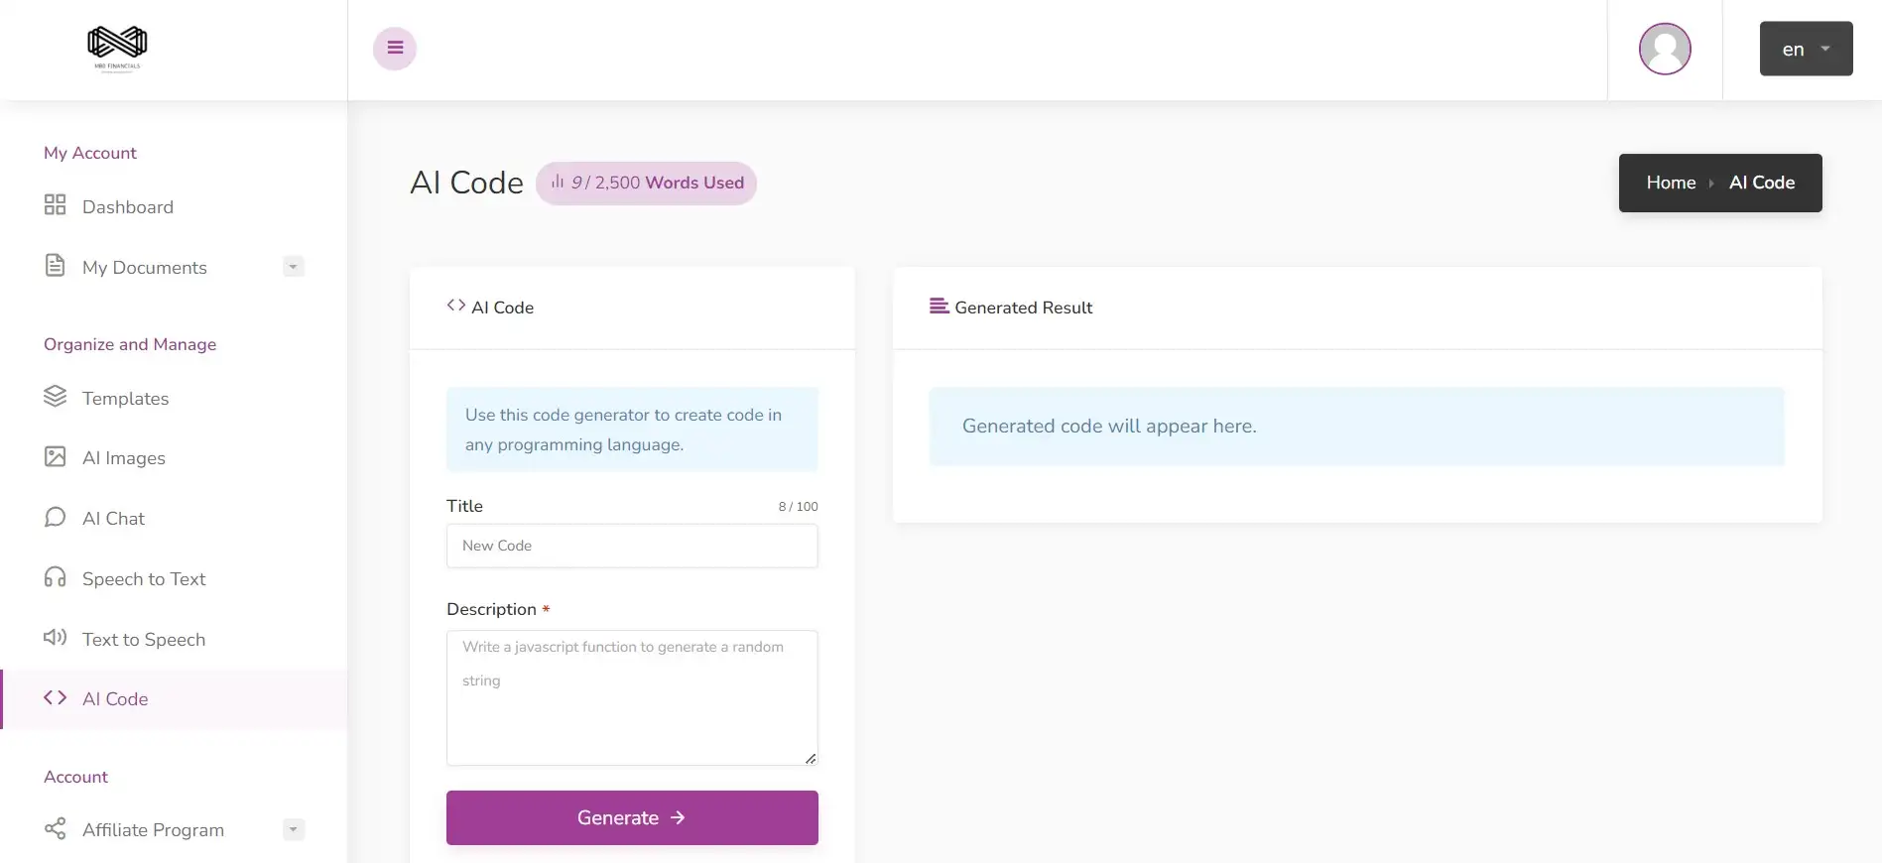Open Dashboard from the sidebar
The height and width of the screenshot is (863, 1882).
(x=127, y=207)
